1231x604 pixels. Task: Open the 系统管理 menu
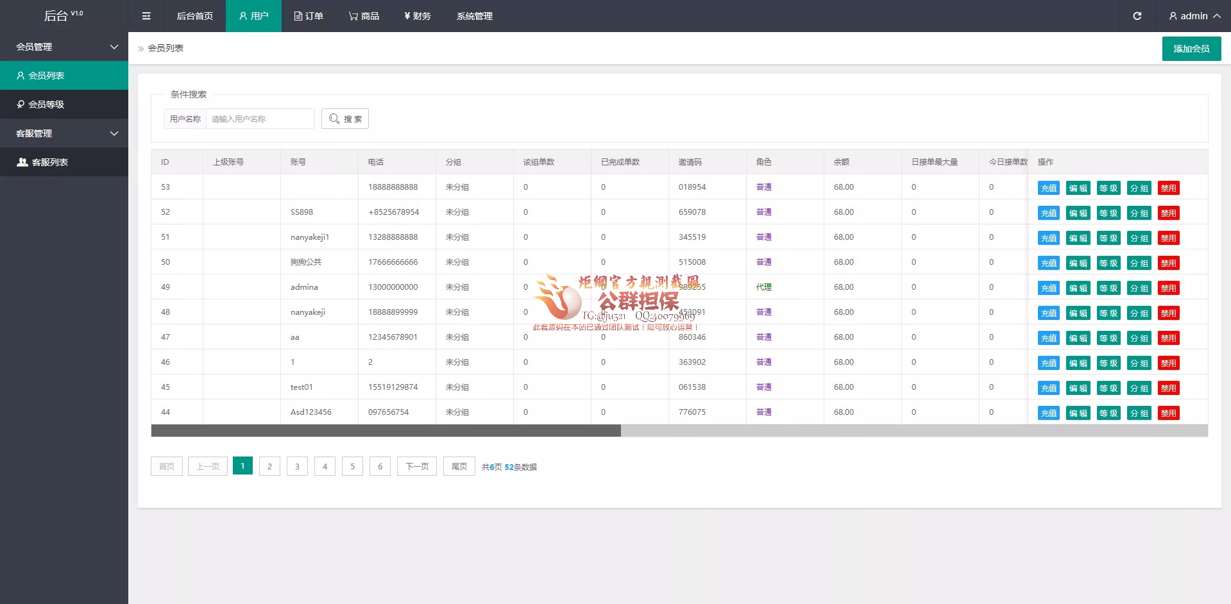475,16
